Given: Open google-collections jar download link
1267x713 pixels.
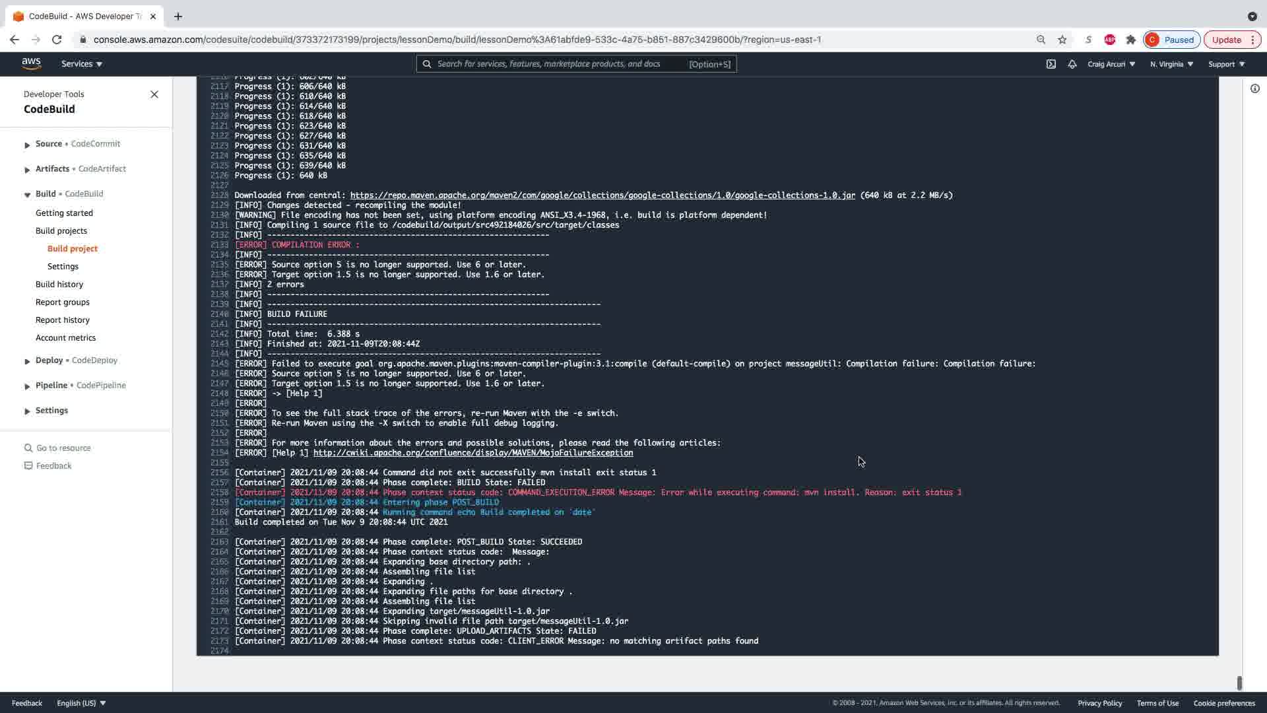Looking at the screenshot, I should pos(602,195).
